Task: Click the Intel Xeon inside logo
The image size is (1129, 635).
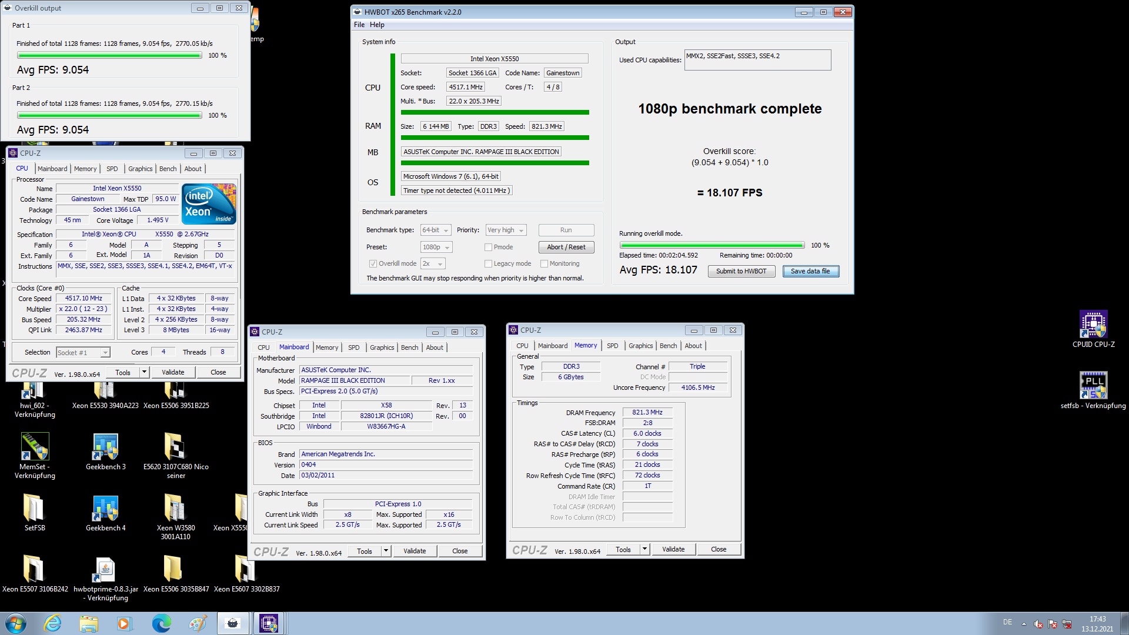Action: 209,203
